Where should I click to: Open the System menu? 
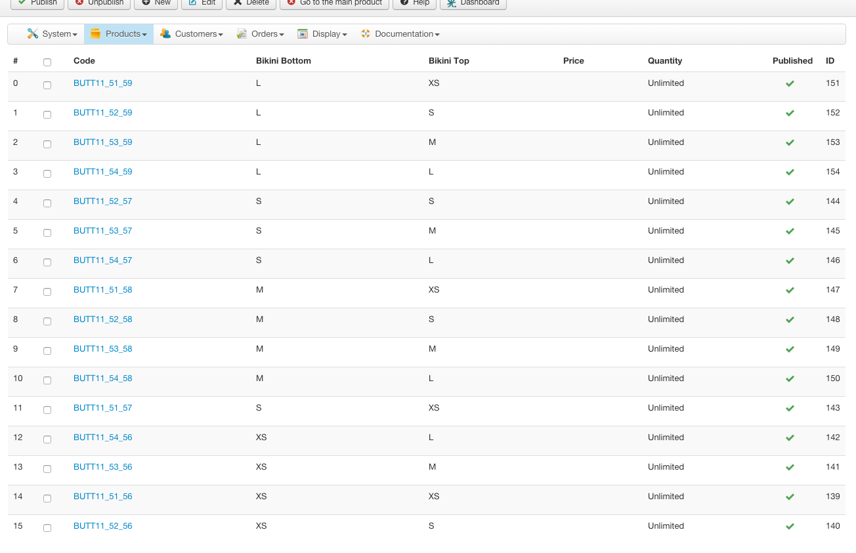click(x=60, y=34)
